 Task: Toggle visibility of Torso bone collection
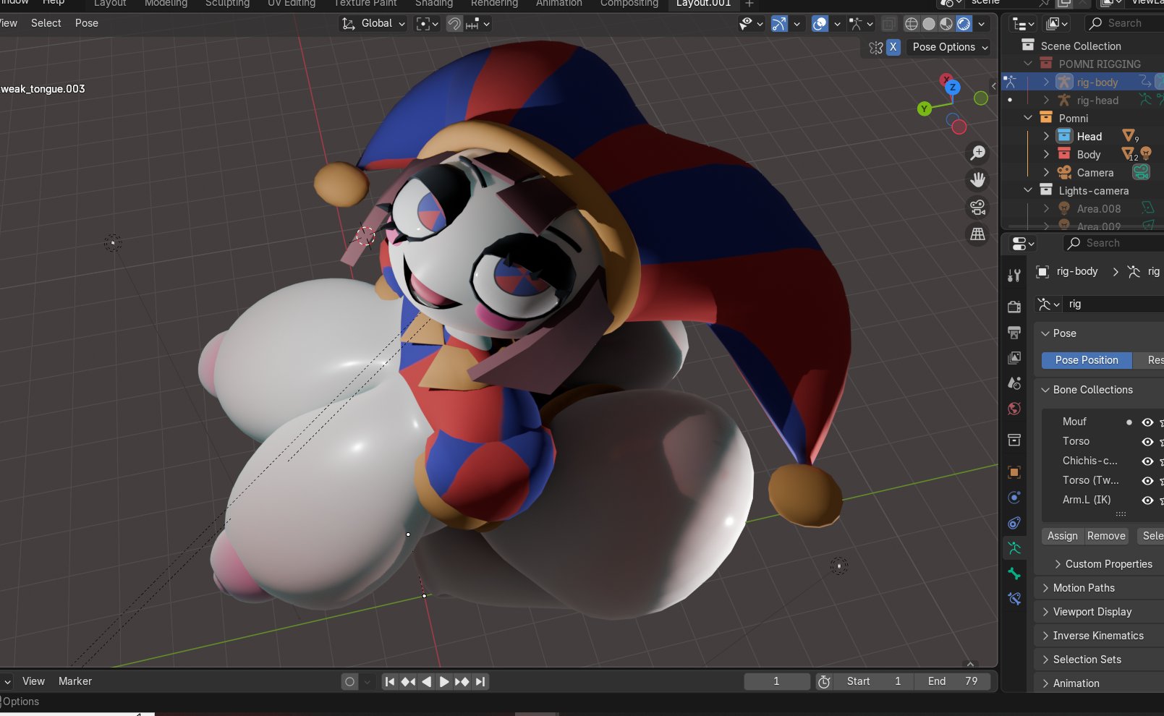[x=1147, y=442]
